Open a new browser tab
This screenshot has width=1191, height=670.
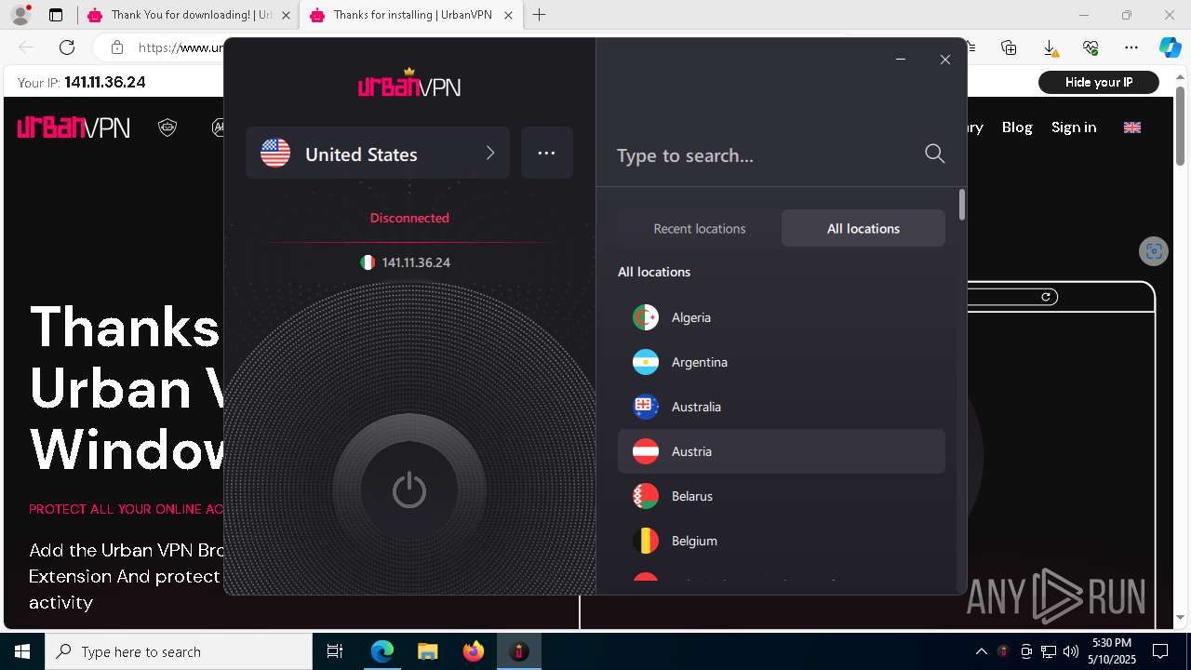pyautogui.click(x=539, y=15)
